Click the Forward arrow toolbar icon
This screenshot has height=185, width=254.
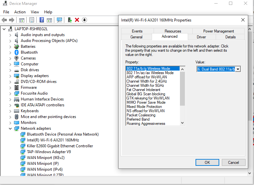point(12,20)
